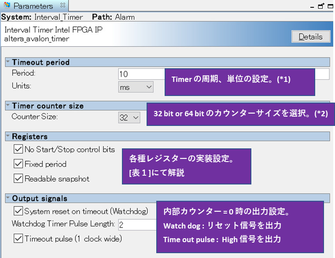The width and height of the screenshot is (335, 258).
Task: Disable the Readable snapshot option
Action: [18, 178]
